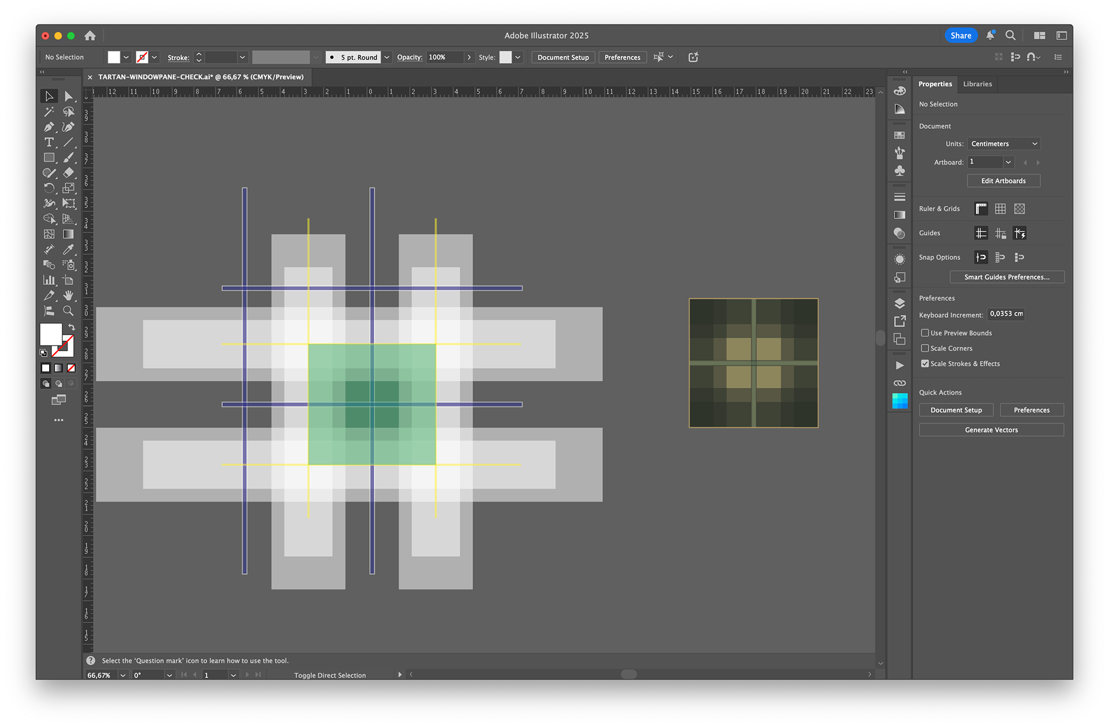Select the TARTAN-WINDOWPANE-CHECK.ai document tab
Image resolution: width=1109 pixels, height=727 pixels.
[200, 77]
